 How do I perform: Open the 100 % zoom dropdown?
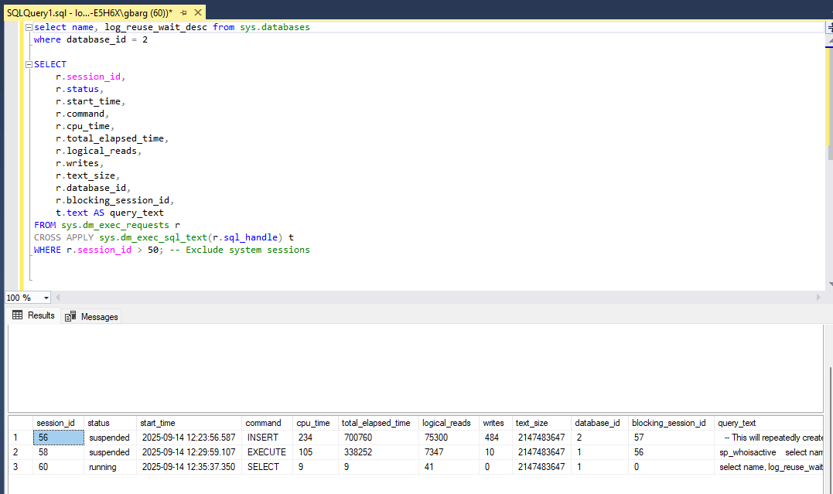(46, 298)
